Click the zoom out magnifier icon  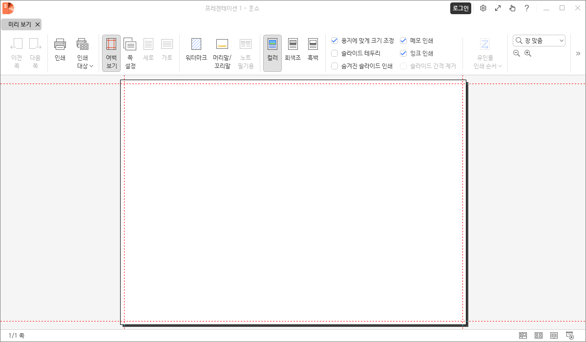[x=517, y=53]
